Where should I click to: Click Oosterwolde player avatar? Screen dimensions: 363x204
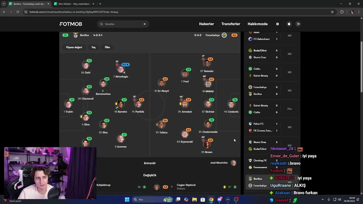(208, 124)
